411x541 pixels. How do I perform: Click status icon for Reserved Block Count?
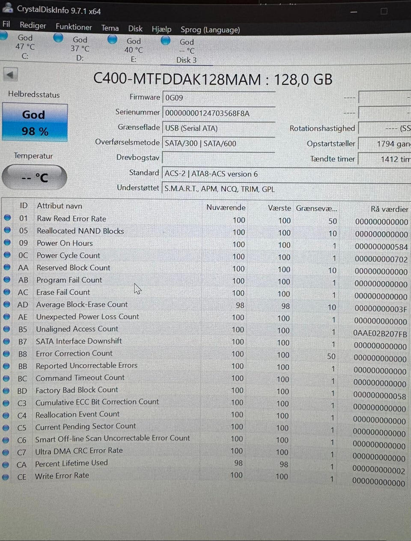click(x=7, y=267)
